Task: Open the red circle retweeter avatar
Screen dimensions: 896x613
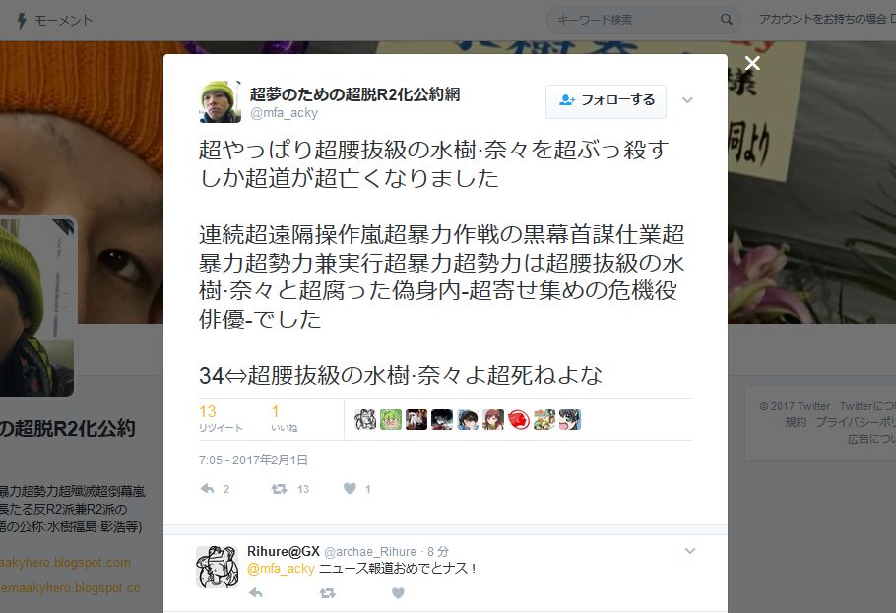Action: click(x=519, y=420)
